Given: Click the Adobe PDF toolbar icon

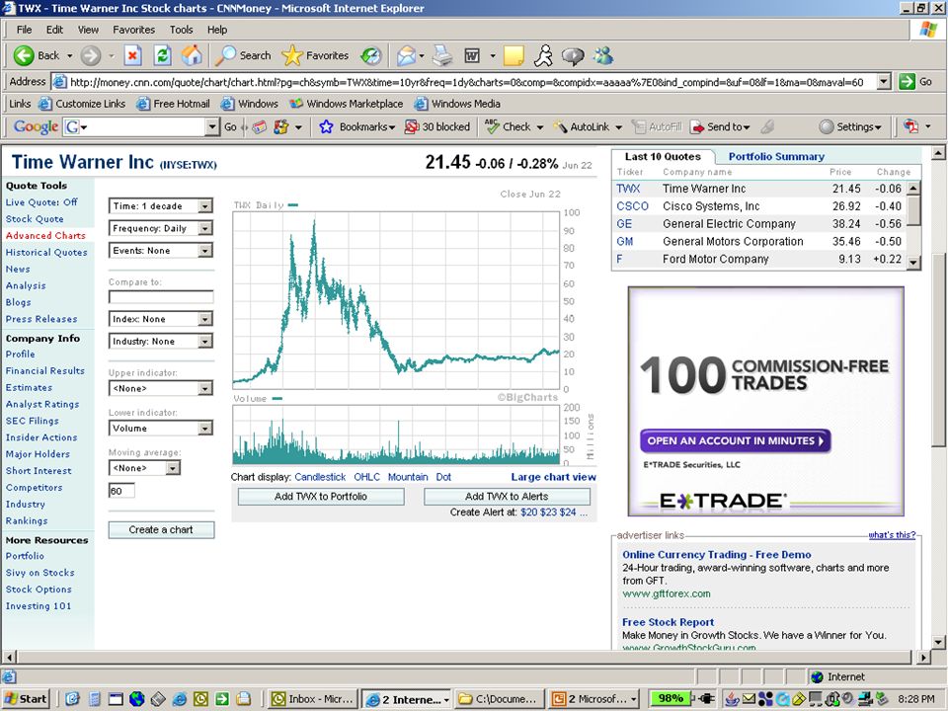Looking at the screenshot, I should click(910, 127).
